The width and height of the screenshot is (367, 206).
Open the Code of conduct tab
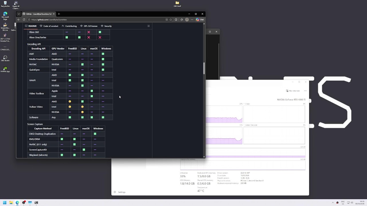[49, 26]
